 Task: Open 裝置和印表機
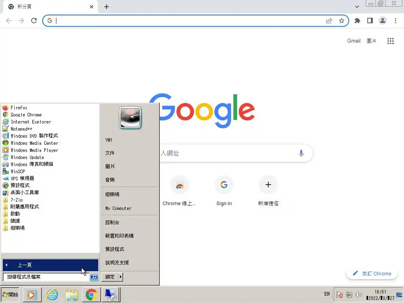pos(119,236)
